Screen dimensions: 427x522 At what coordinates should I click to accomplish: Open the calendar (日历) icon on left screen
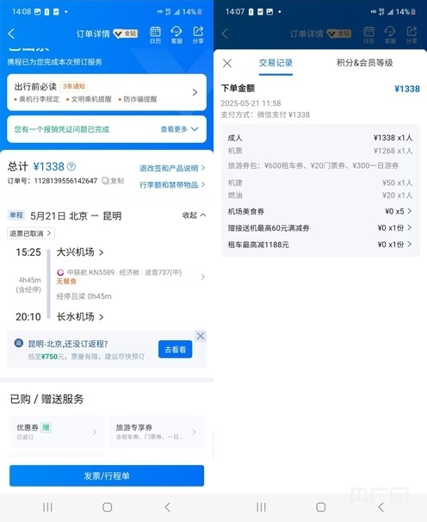[156, 35]
